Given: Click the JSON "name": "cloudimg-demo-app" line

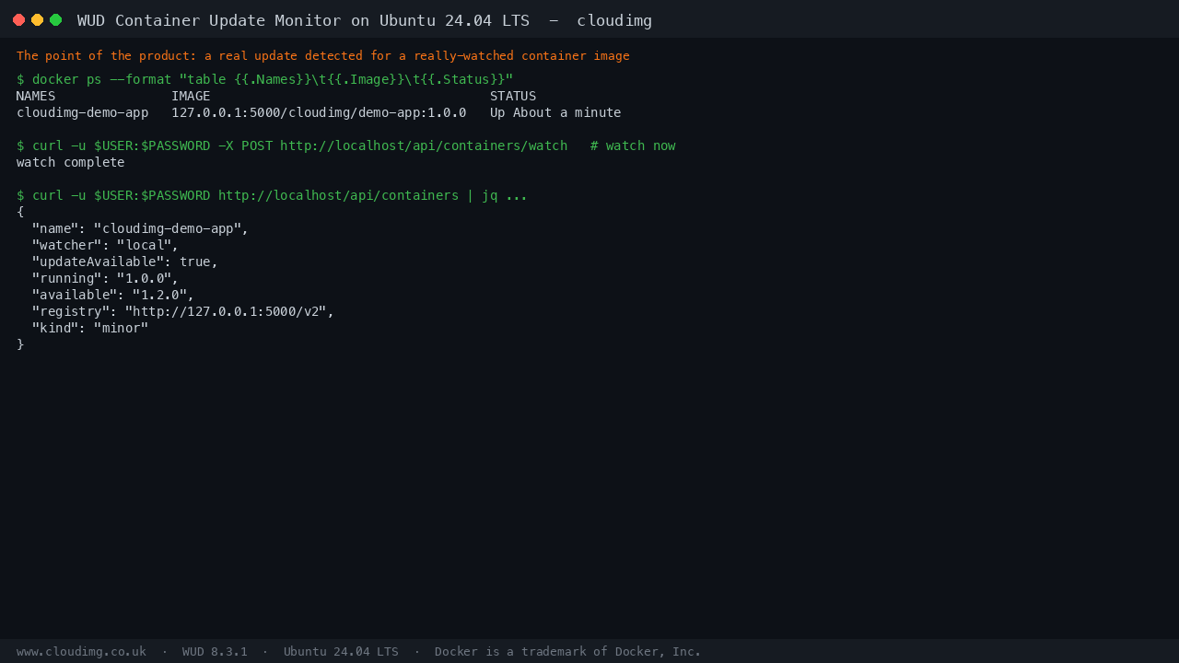Looking at the screenshot, I should coord(140,228).
